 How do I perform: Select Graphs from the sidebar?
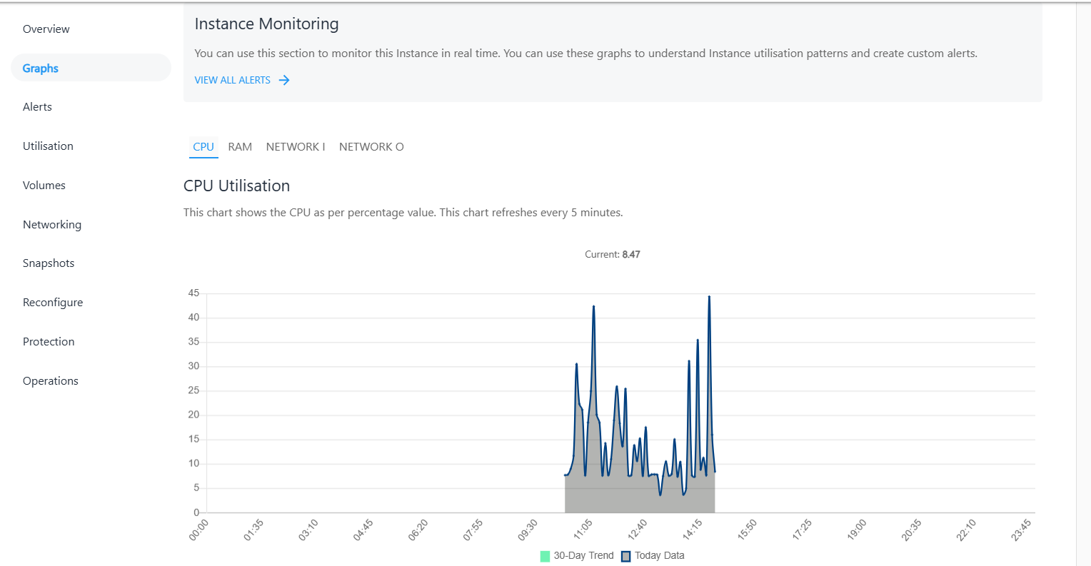tap(40, 68)
